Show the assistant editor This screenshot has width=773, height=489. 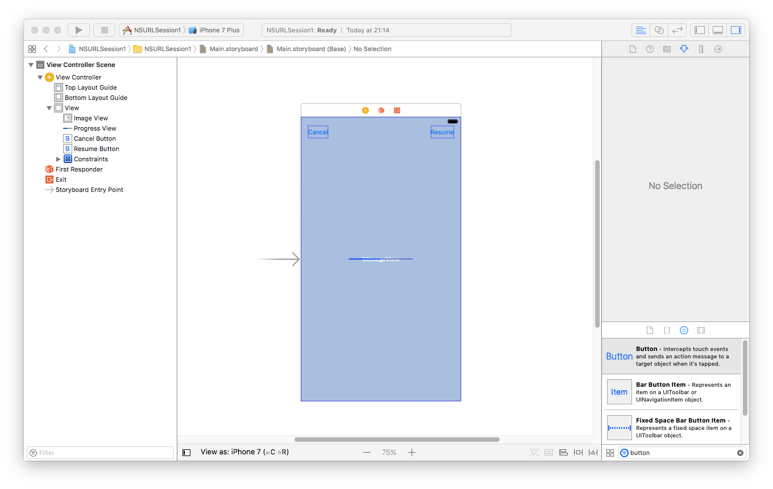tap(659, 30)
